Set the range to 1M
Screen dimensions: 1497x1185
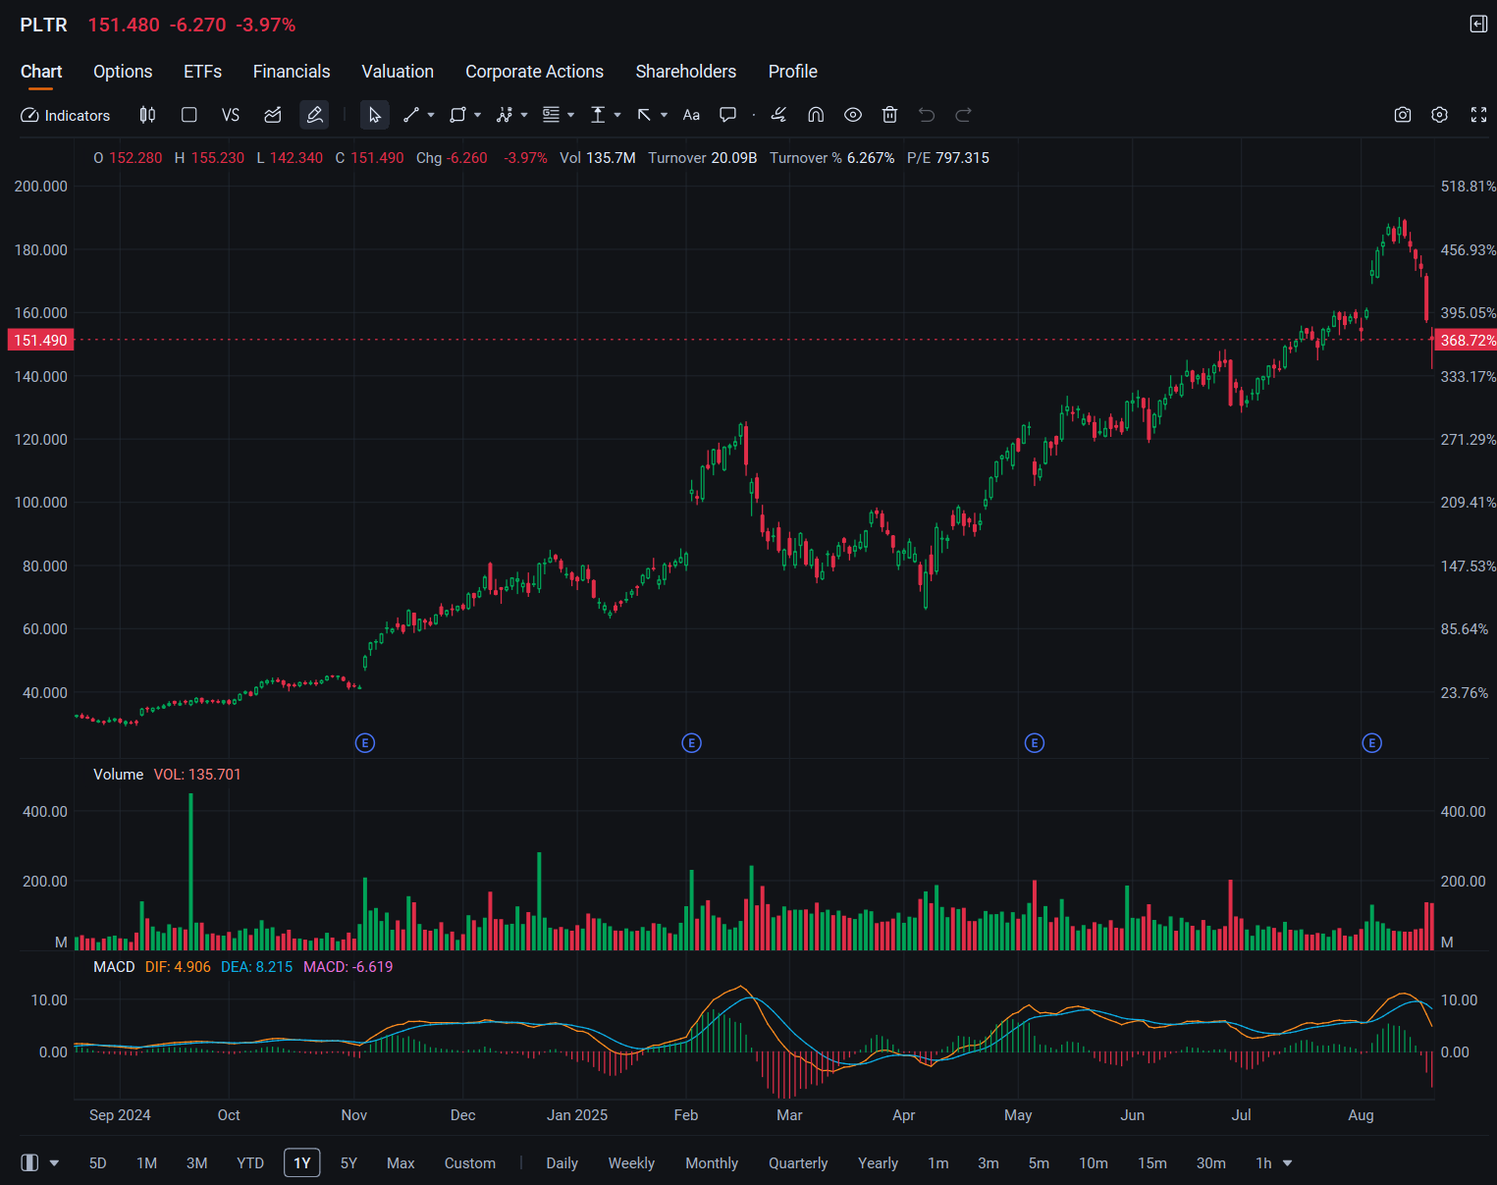tap(147, 1163)
